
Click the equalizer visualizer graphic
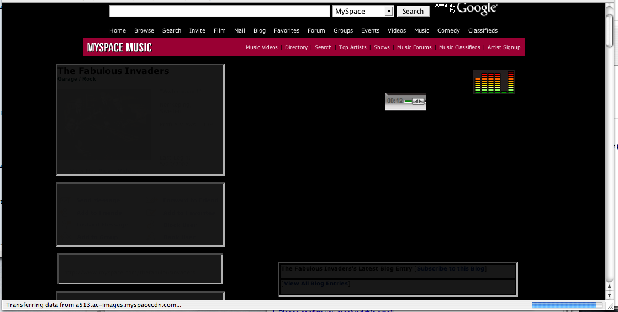[x=494, y=82]
